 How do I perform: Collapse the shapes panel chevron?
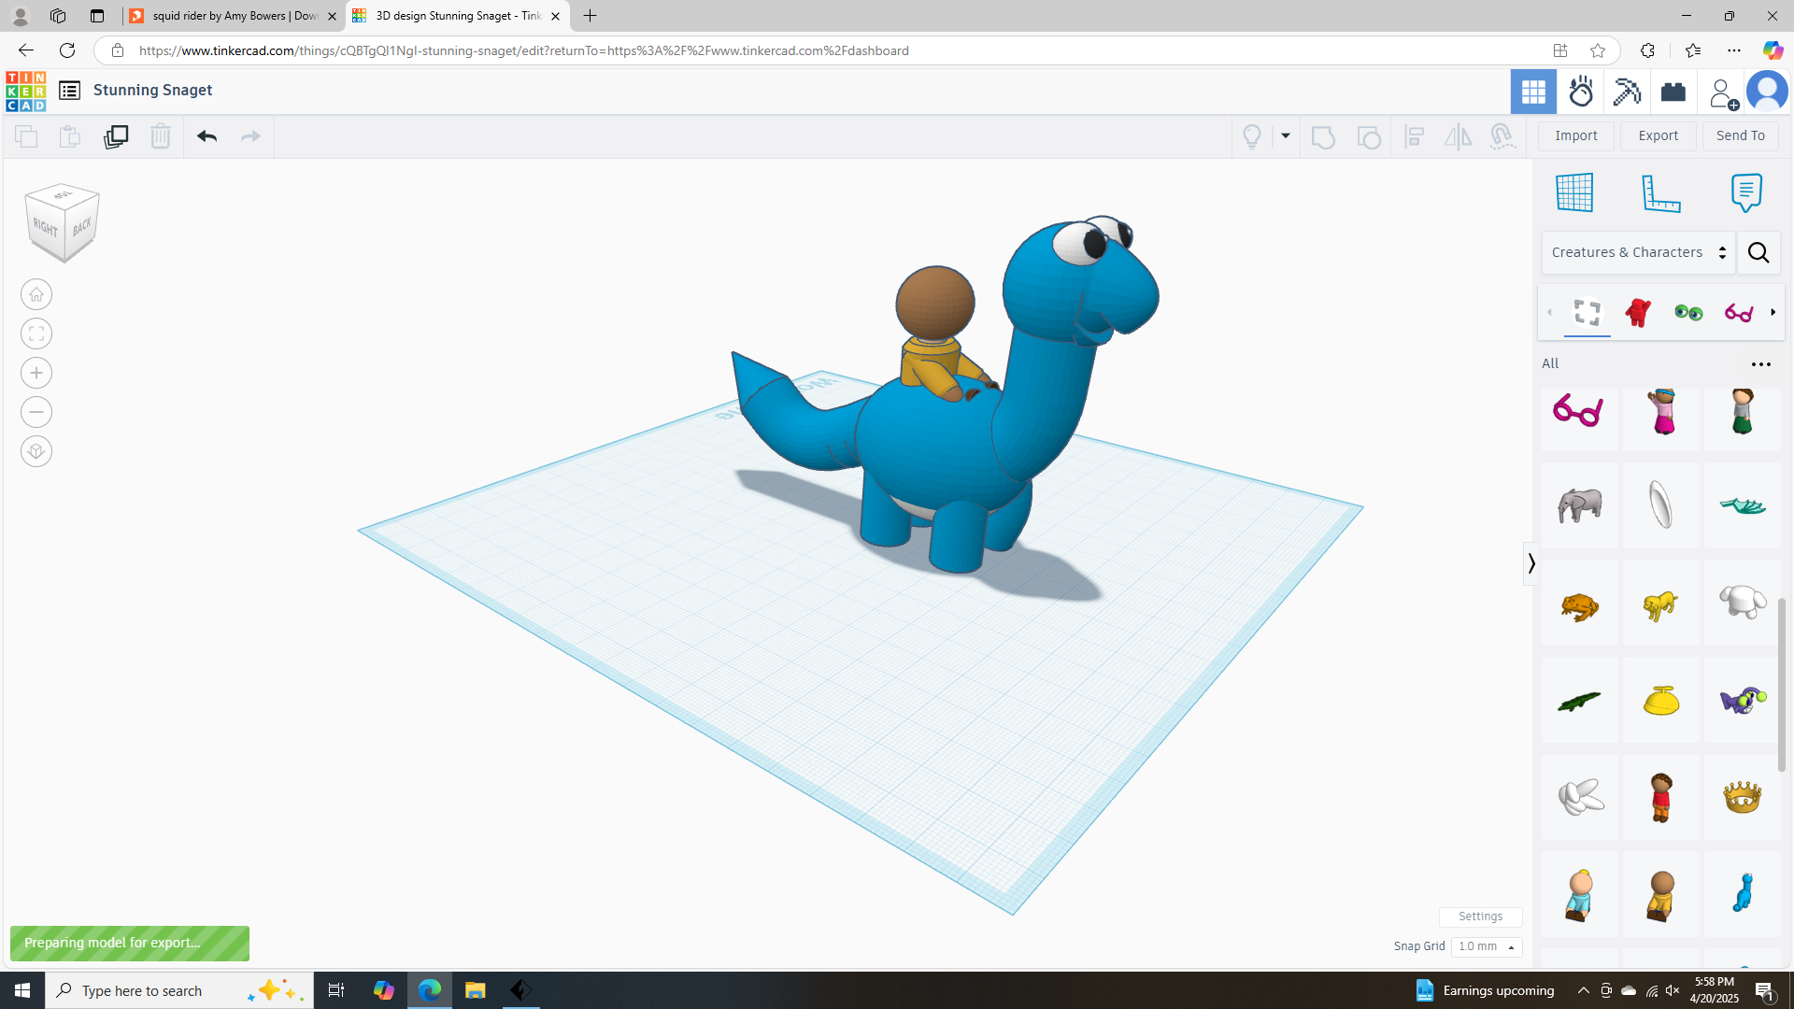(x=1531, y=563)
